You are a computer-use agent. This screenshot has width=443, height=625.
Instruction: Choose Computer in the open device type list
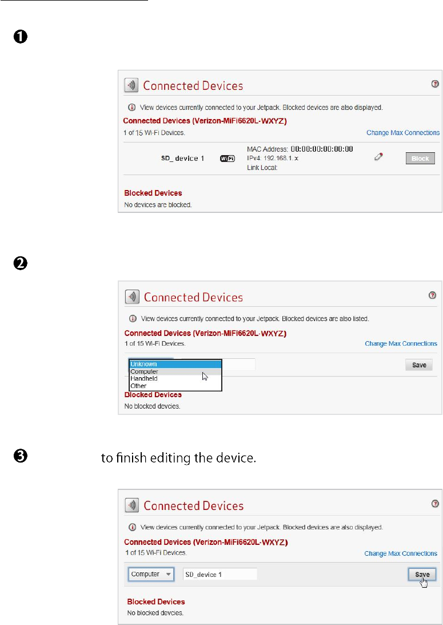tap(175, 371)
